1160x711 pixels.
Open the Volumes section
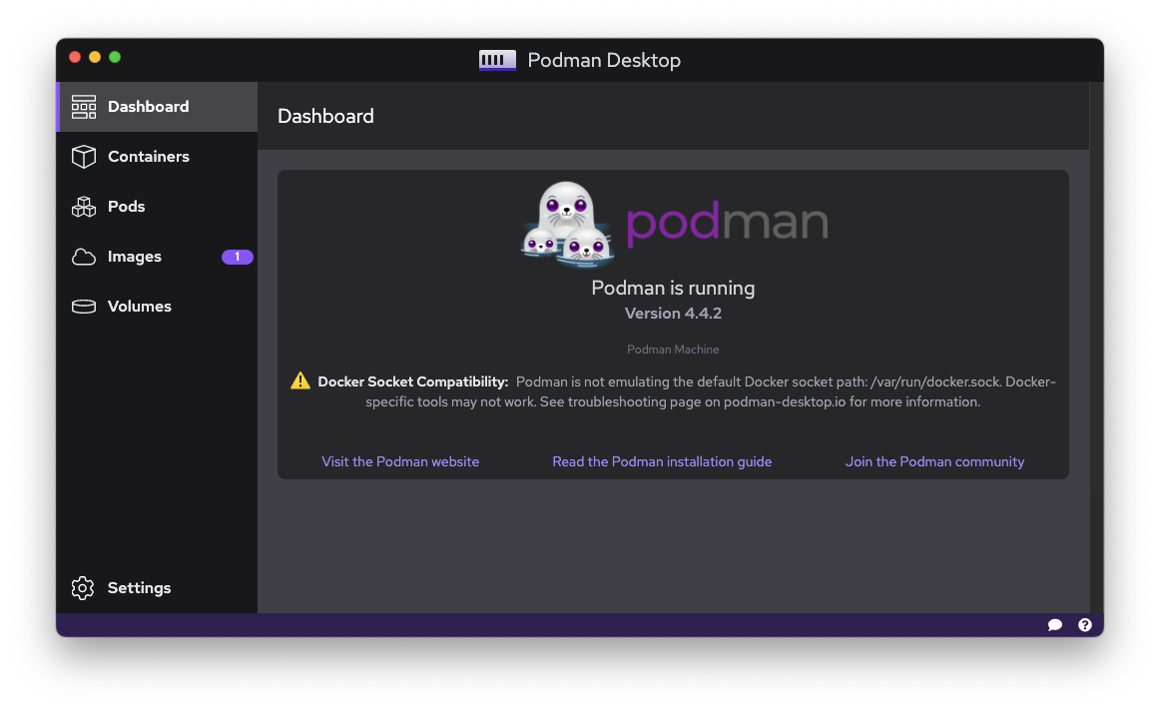point(139,307)
